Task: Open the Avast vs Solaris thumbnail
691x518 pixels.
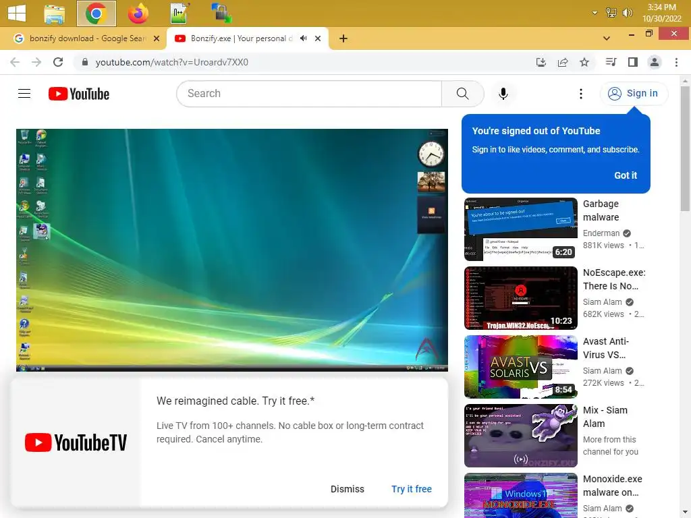Action: [520, 366]
